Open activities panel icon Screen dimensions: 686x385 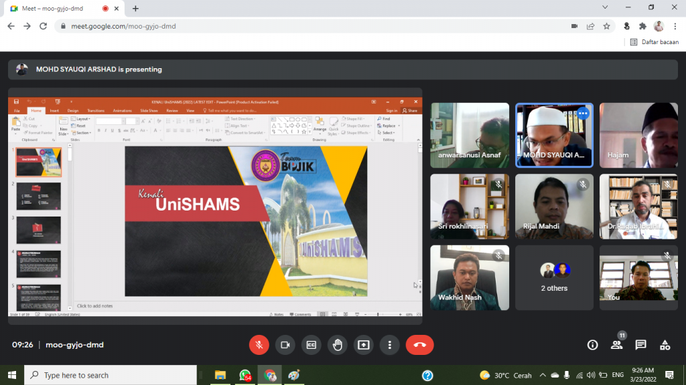pos(665,345)
